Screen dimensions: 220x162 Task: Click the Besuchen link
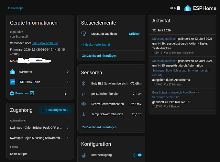click(22, 93)
